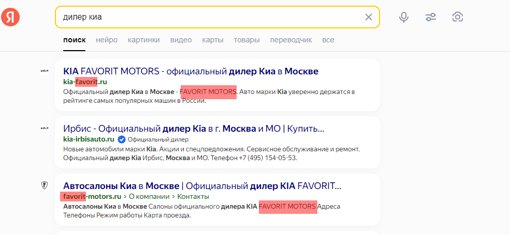
Task: Start voice search with microphone icon
Action: pyautogui.click(x=404, y=17)
